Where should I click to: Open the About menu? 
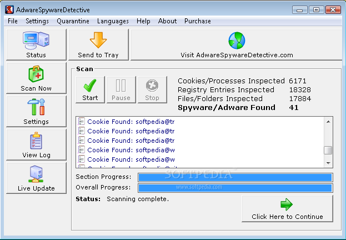[x=167, y=21]
